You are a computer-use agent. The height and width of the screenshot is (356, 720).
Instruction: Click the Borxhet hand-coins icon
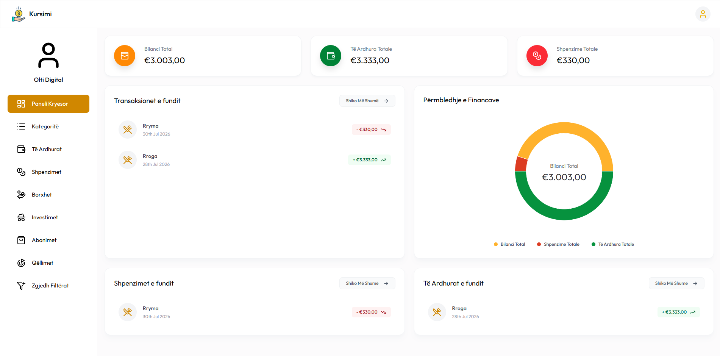pyautogui.click(x=21, y=195)
